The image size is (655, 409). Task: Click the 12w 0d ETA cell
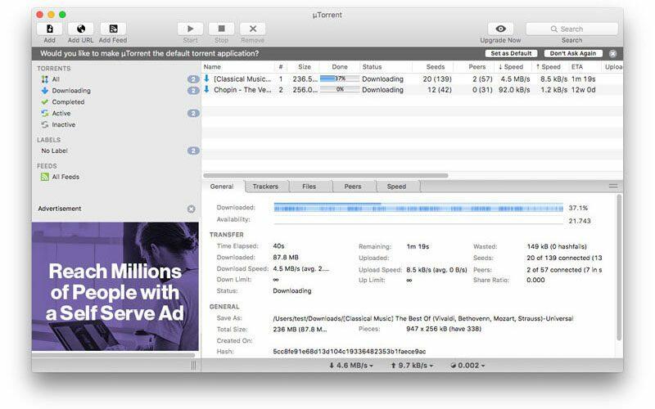pyautogui.click(x=583, y=90)
